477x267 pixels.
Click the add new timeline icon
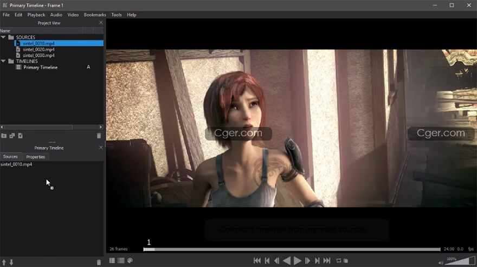click(21, 136)
